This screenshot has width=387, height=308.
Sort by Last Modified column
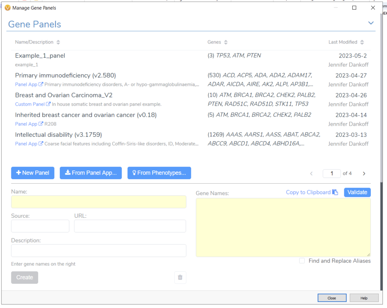coord(362,42)
